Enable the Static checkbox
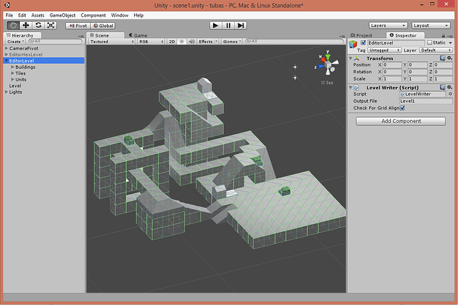 (x=430, y=43)
